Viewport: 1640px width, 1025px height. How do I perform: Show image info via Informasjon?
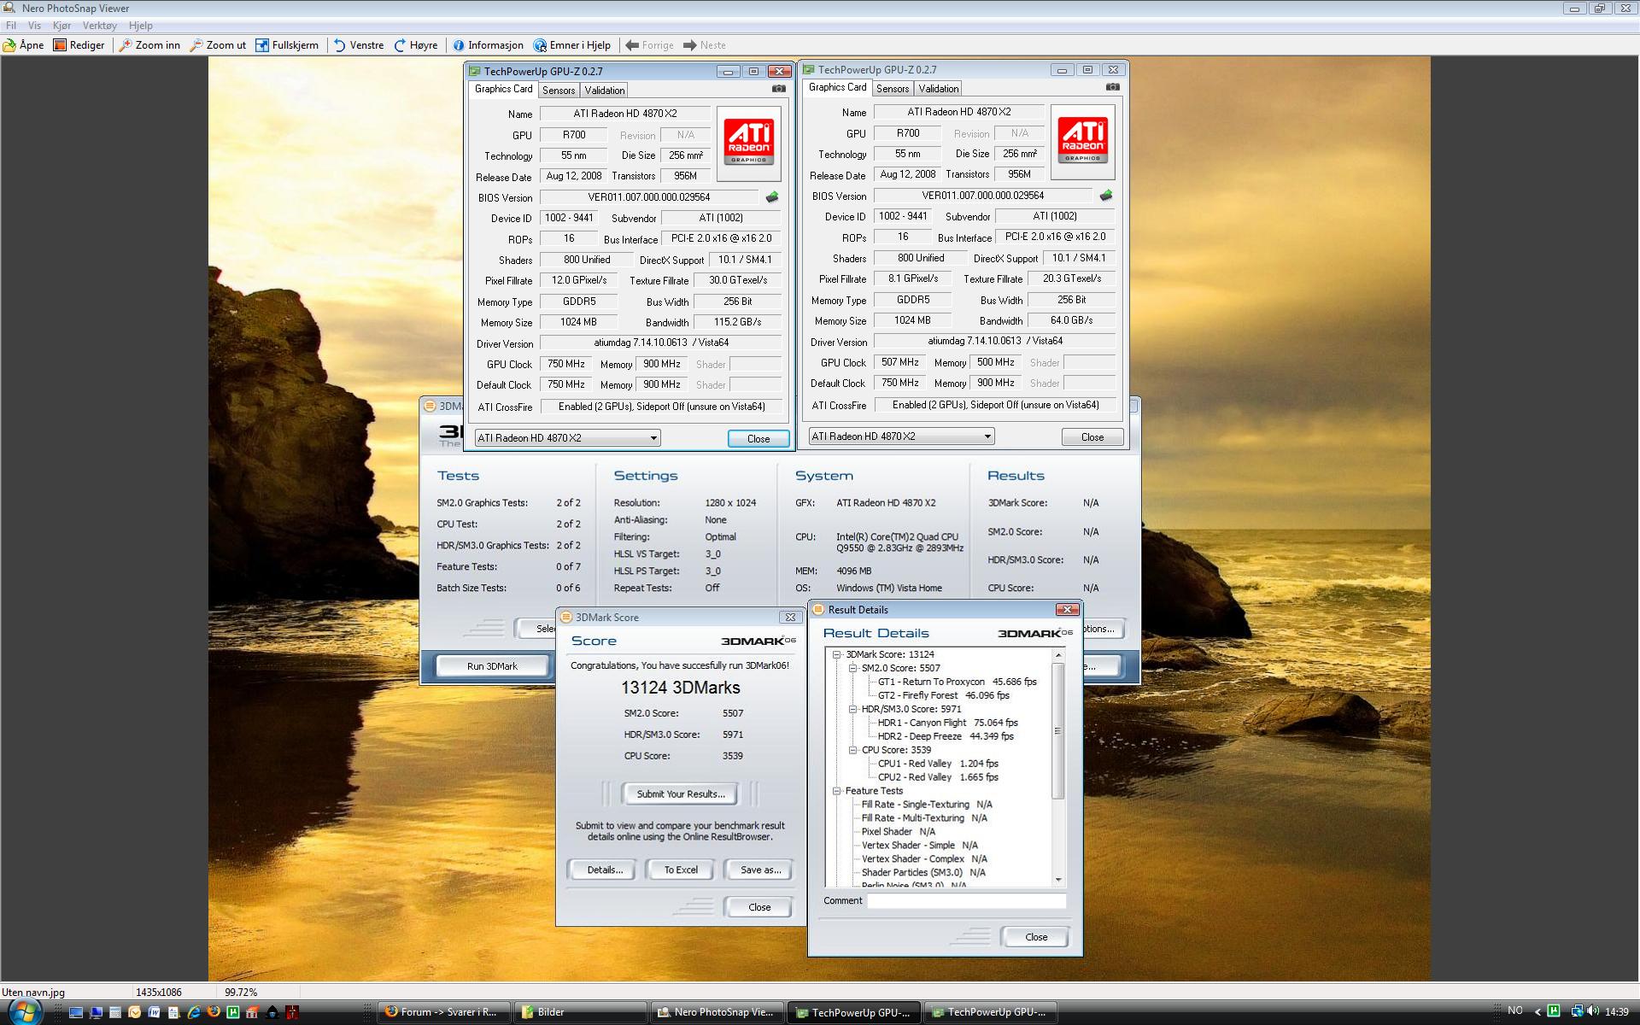pyautogui.click(x=488, y=45)
